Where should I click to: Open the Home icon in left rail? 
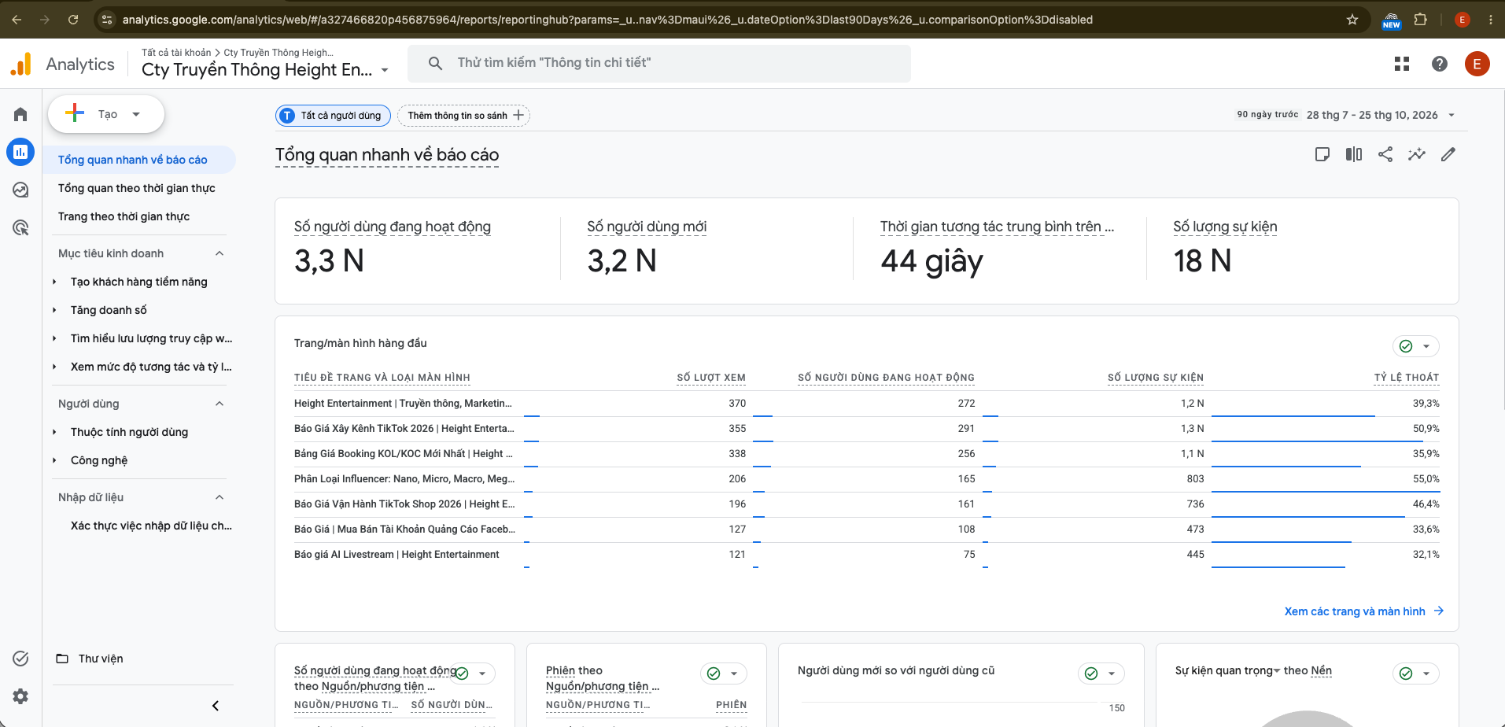point(20,115)
